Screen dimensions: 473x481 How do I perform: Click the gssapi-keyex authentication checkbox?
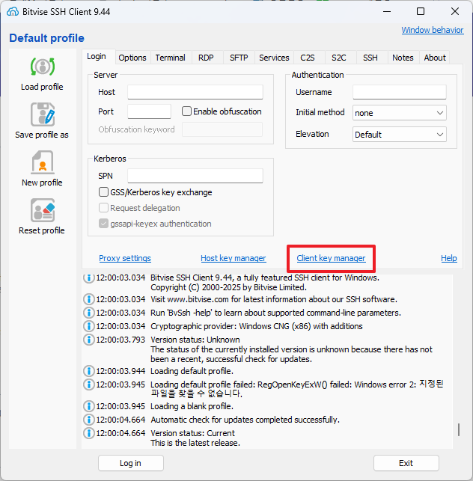[103, 224]
